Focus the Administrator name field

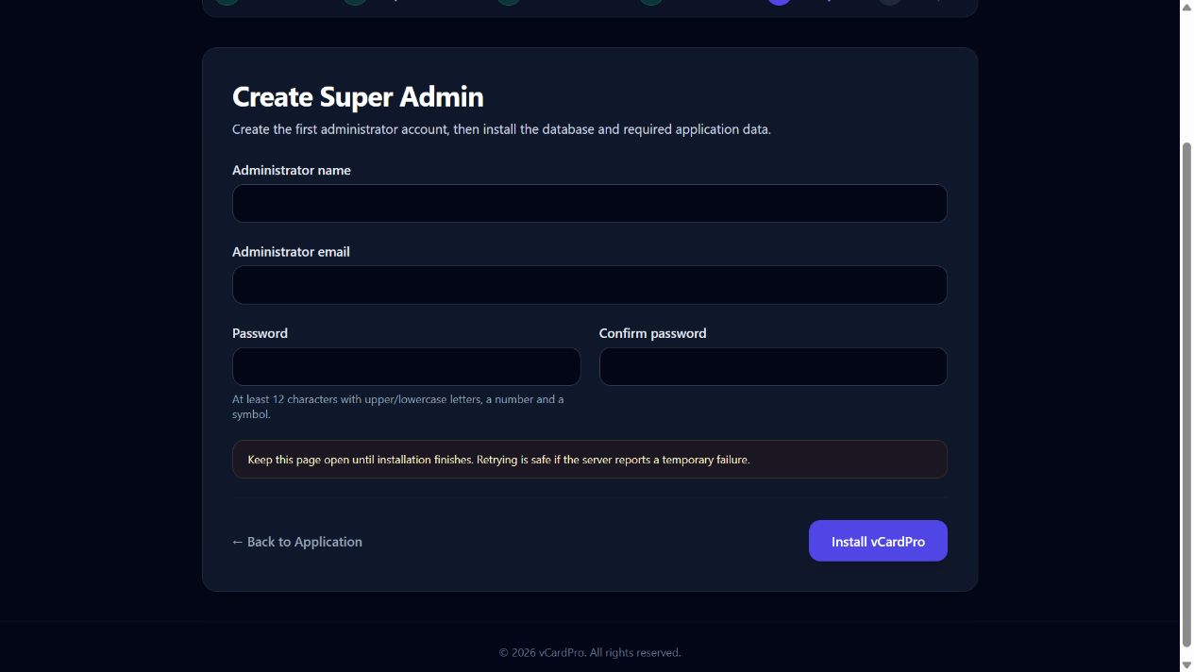[589, 203]
